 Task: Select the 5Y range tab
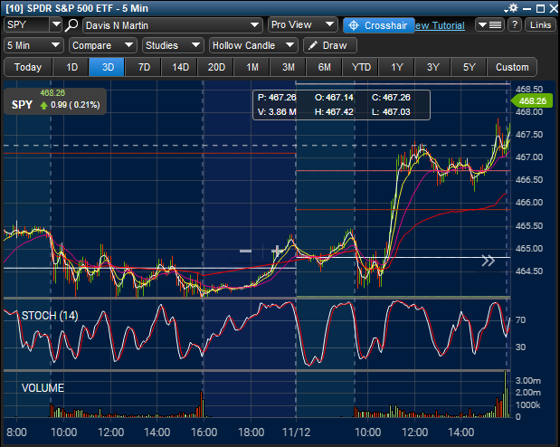click(469, 67)
